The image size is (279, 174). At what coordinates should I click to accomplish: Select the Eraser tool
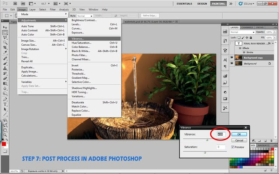point(5,78)
